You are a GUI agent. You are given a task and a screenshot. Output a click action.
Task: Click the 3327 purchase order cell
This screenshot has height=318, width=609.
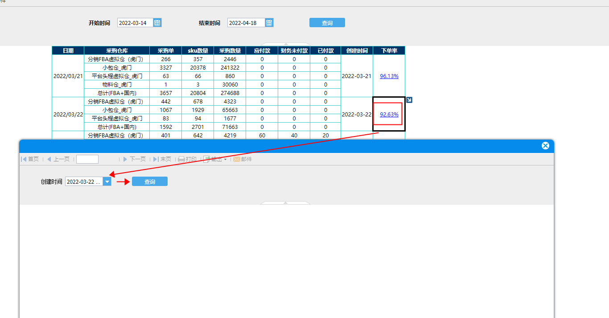166,68
